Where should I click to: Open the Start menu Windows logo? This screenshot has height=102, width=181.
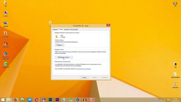pos(3,100)
